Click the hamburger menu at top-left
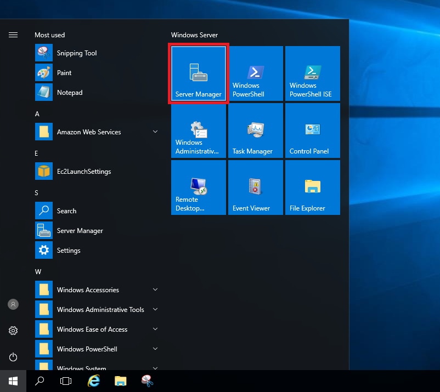The width and height of the screenshot is (440, 392). [x=13, y=35]
